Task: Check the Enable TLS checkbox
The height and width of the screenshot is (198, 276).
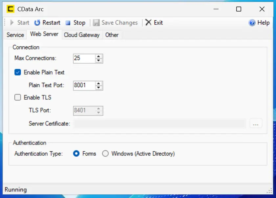Action: point(18,98)
